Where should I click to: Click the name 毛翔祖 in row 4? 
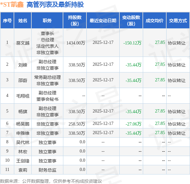point(23,96)
